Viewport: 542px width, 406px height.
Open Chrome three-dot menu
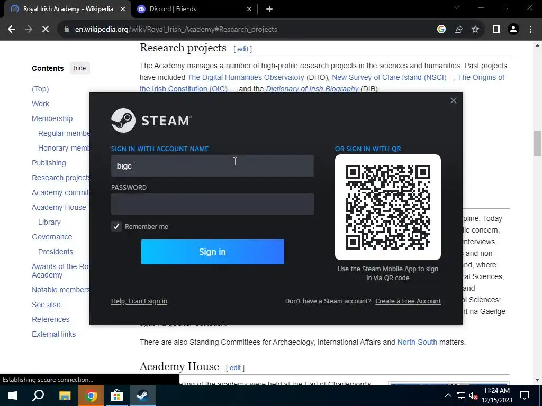click(530, 30)
